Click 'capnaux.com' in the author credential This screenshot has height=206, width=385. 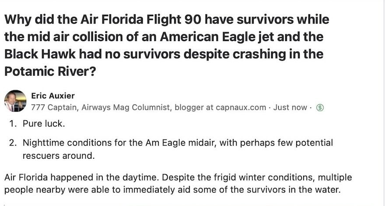[x=241, y=108]
